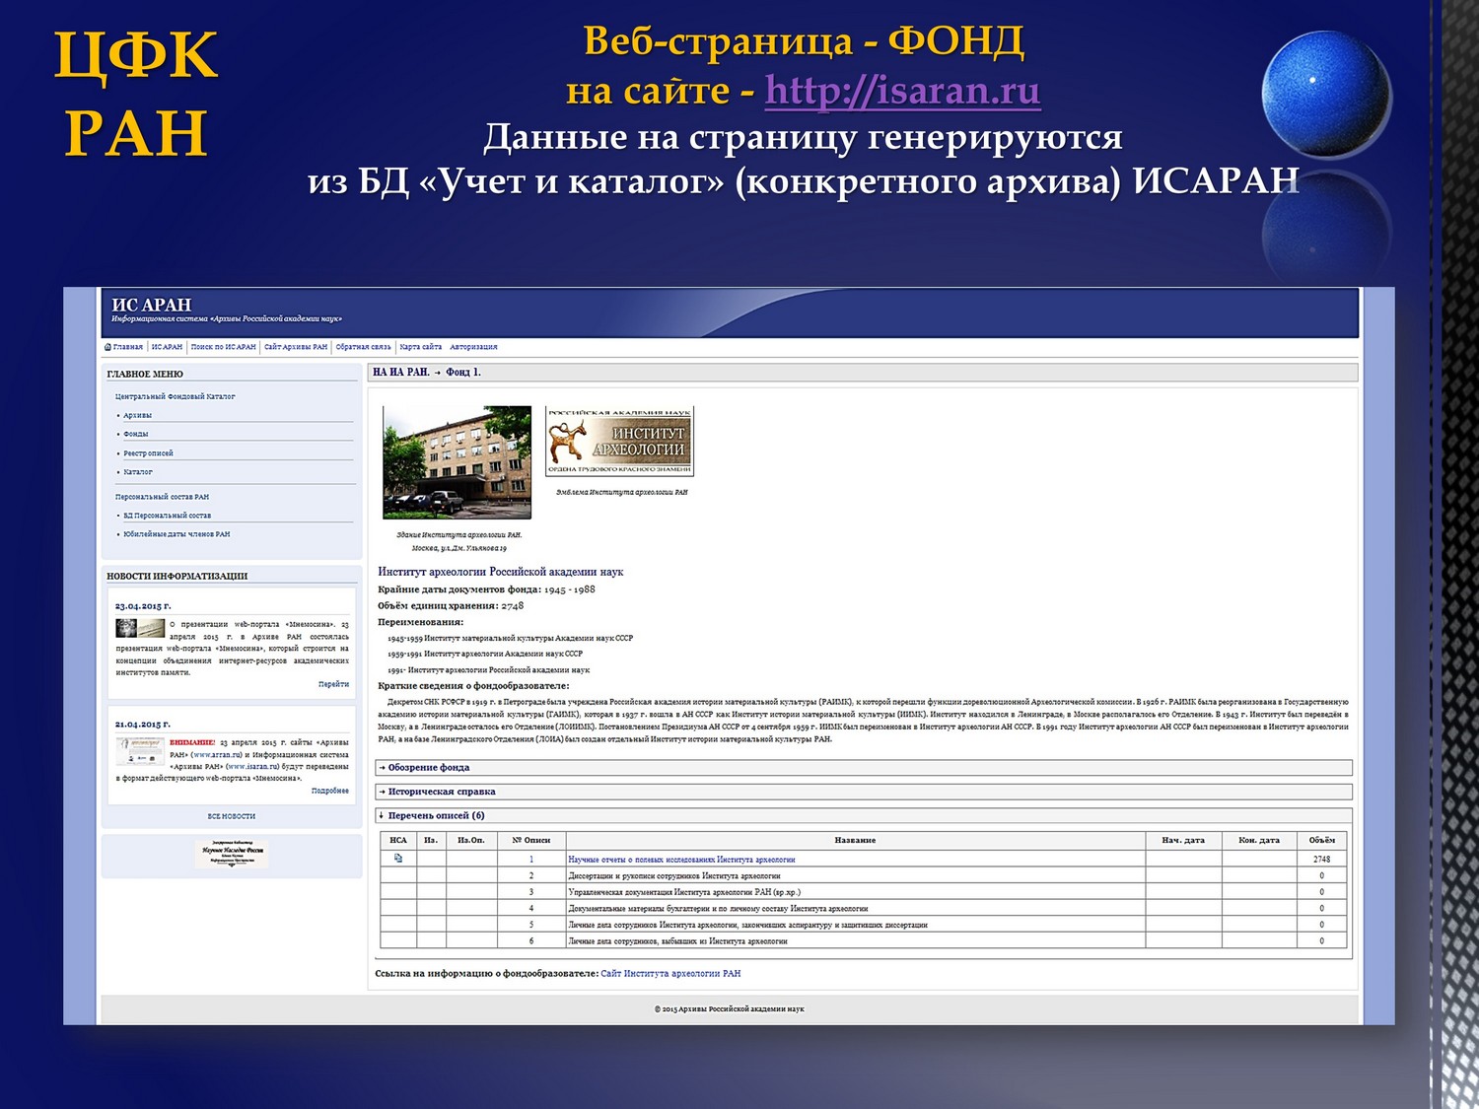Open the news thumbnail for 23.04.2015
Image resolution: width=1479 pixels, height=1109 pixels.
tap(140, 629)
